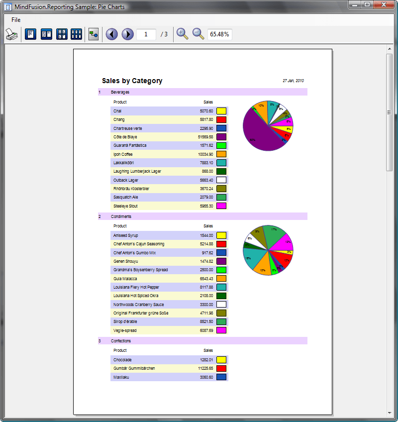The height and width of the screenshot is (422, 398).
Task: Click the page number input field
Action: (147, 34)
